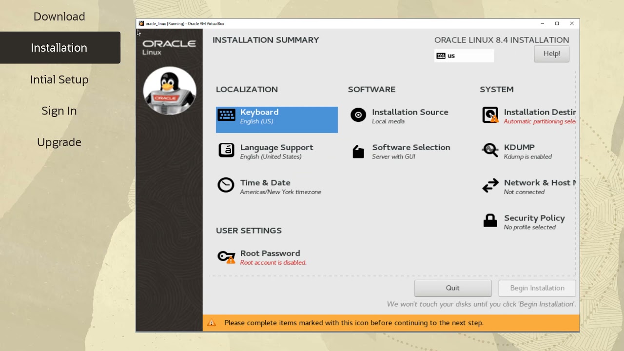Click the Installation Destination disk icon
This screenshot has width=624, height=351.
490,115
